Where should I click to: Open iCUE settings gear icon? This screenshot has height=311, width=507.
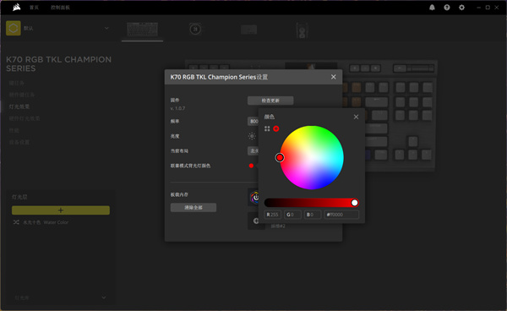(x=461, y=8)
